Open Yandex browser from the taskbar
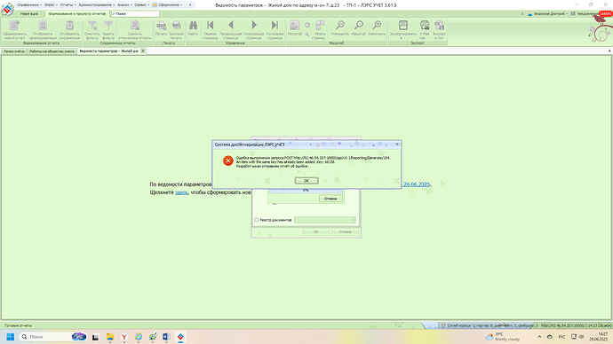The height and width of the screenshot is (344, 613). [x=123, y=337]
